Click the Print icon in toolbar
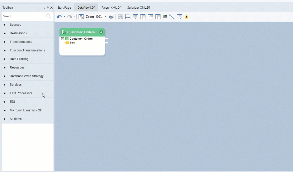This screenshot has height=172, width=293. (111, 17)
